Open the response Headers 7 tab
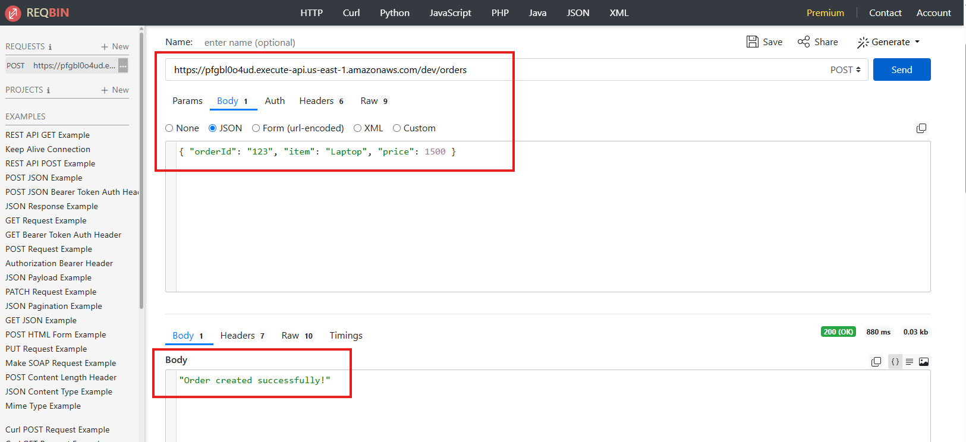This screenshot has height=442, width=966. click(243, 336)
